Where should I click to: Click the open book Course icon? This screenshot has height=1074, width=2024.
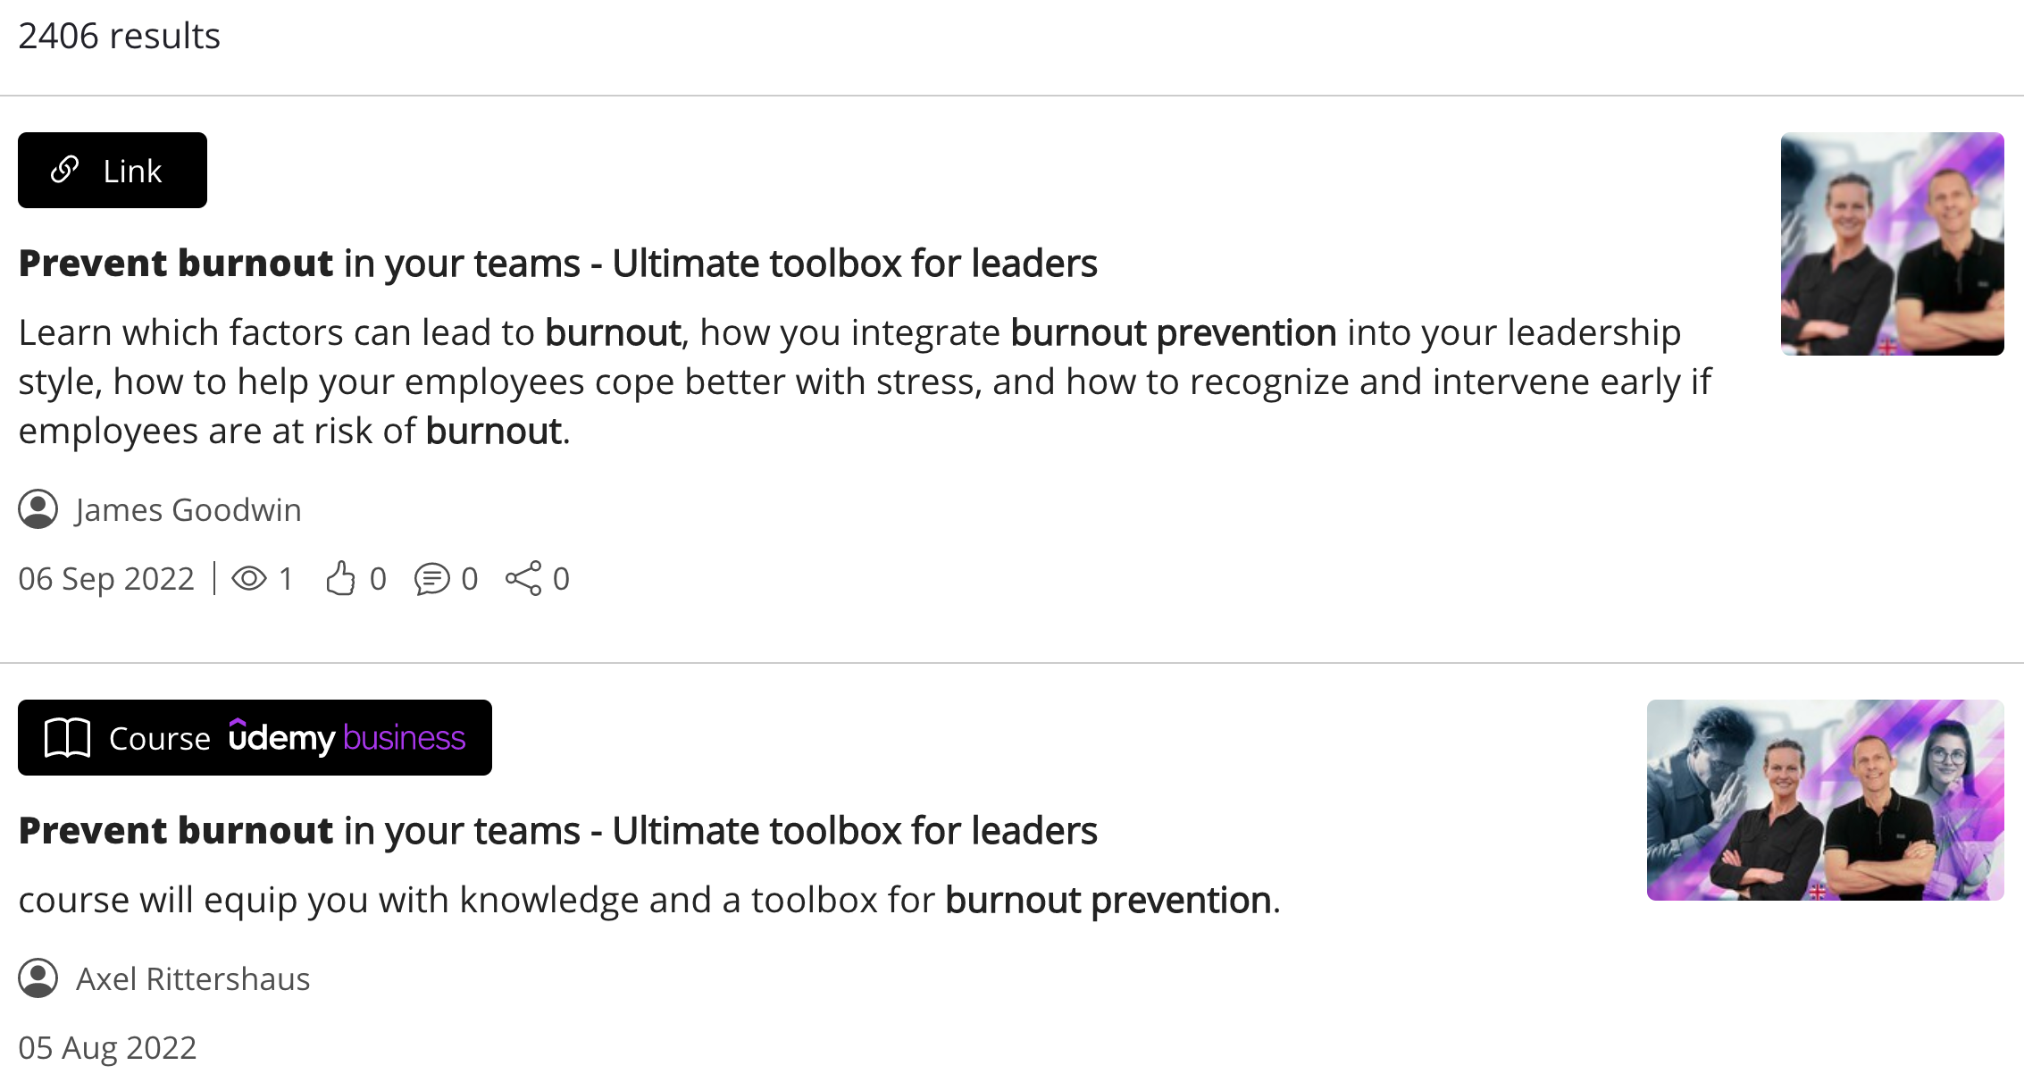click(68, 738)
